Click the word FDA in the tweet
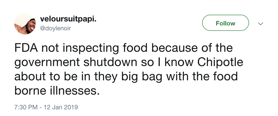This screenshot has height=116, width=278. click(26, 48)
